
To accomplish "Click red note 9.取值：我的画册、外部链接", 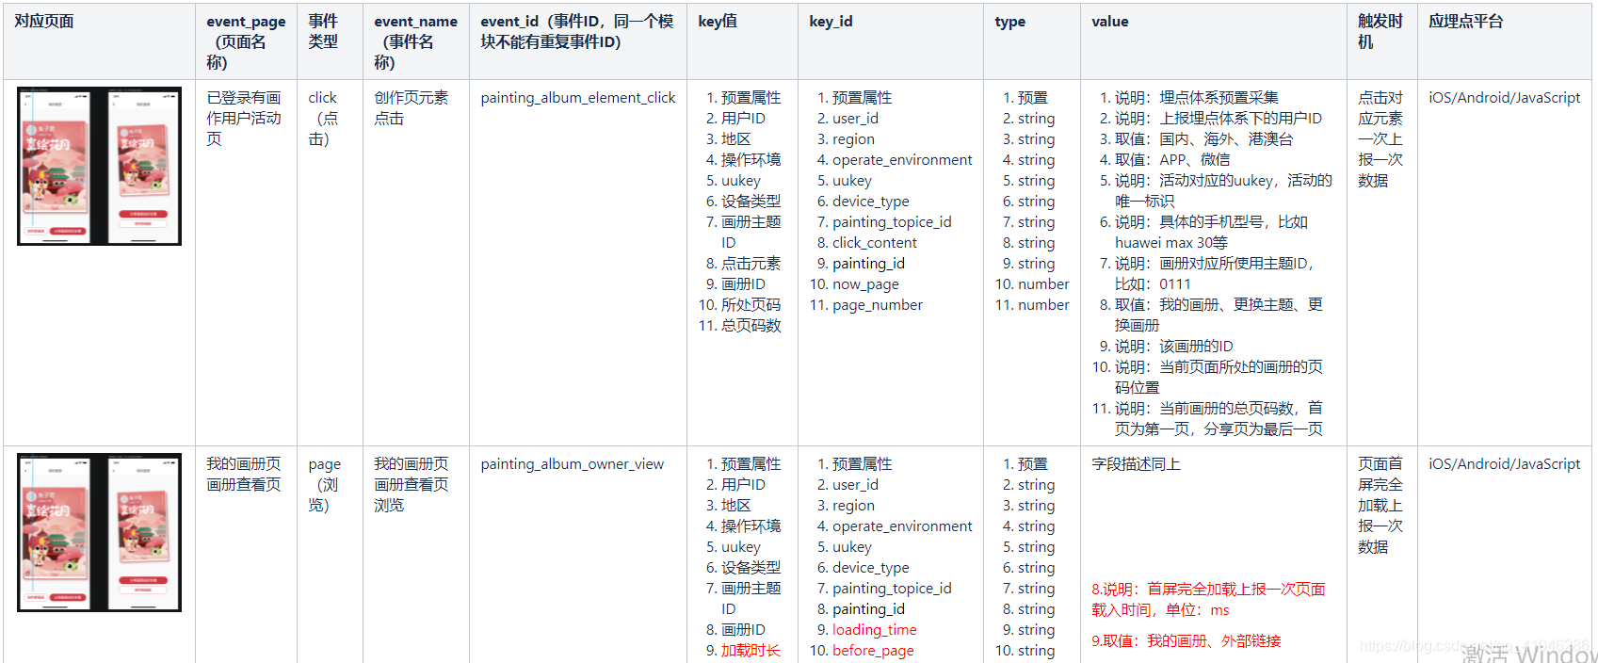I will coord(1186,641).
